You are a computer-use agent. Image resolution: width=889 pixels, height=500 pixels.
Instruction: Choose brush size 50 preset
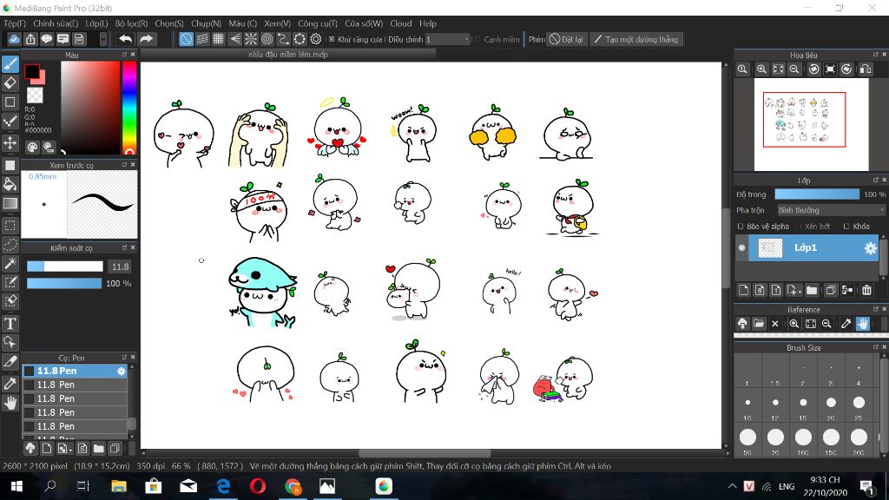[747, 437]
